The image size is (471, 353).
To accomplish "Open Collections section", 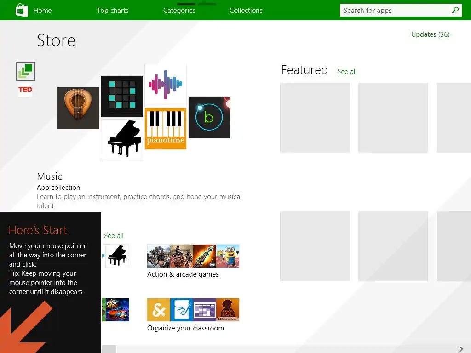I will point(246,11).
